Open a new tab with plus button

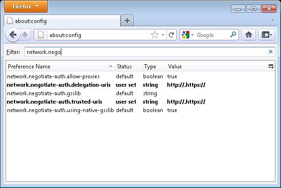click(127, 21)
